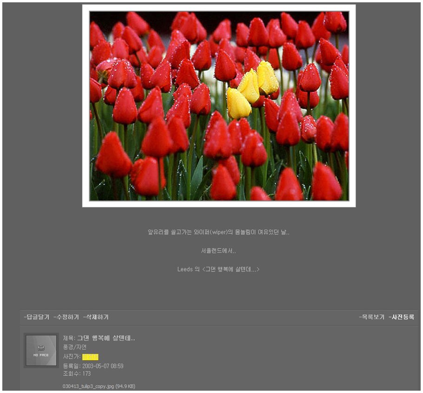Select the 풍경/자연 category text
Viewport: 423px width, 393px height.
pos(75,347)
